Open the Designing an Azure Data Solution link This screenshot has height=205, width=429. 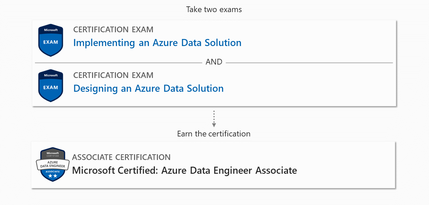click(x=148, y=88)
